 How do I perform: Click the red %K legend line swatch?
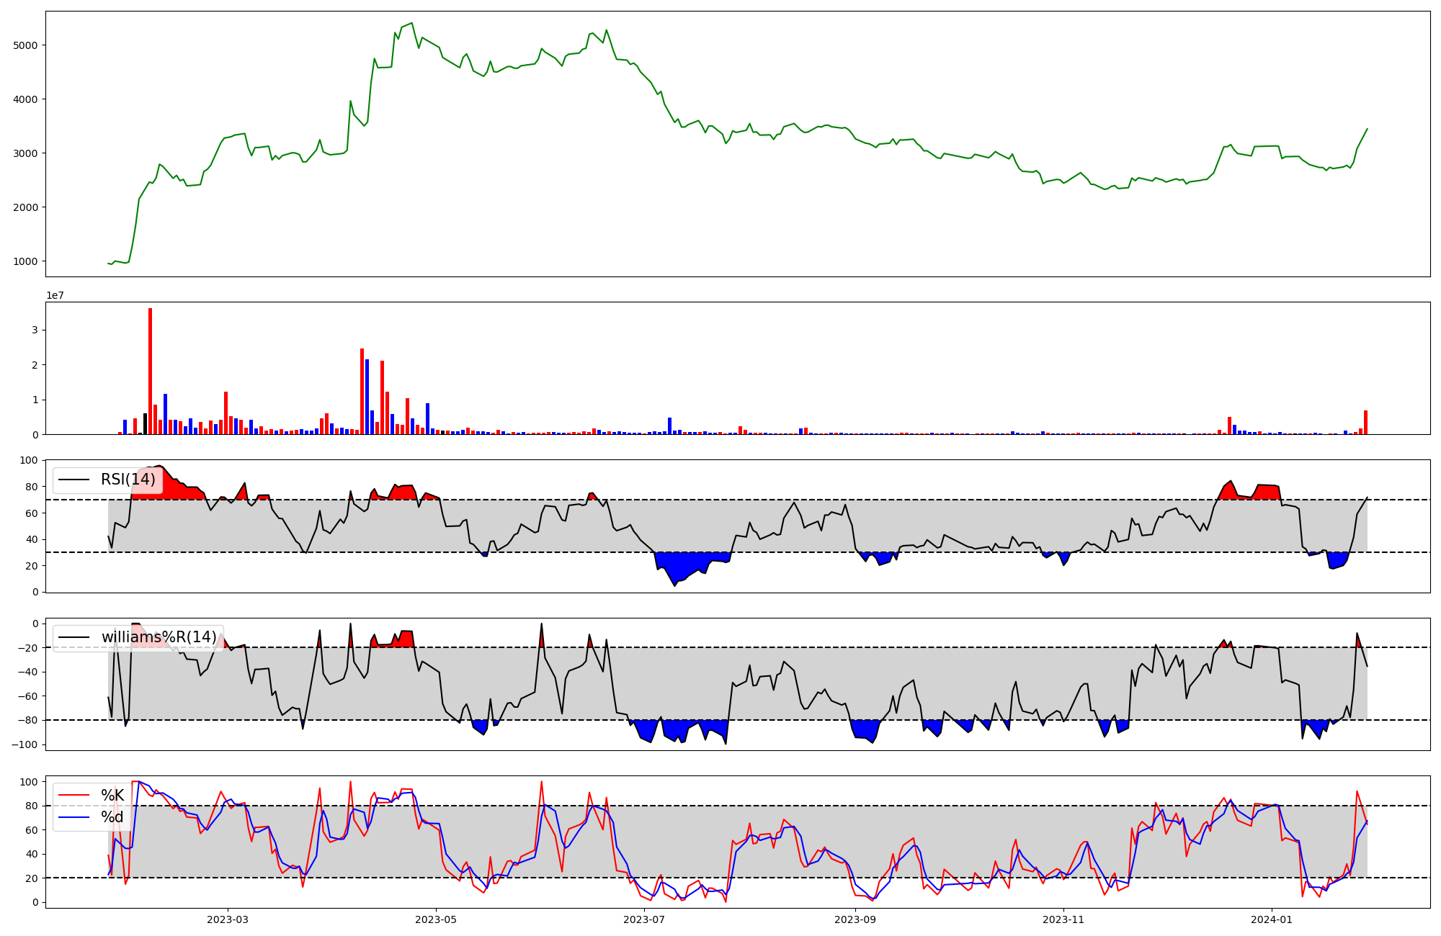73,796
